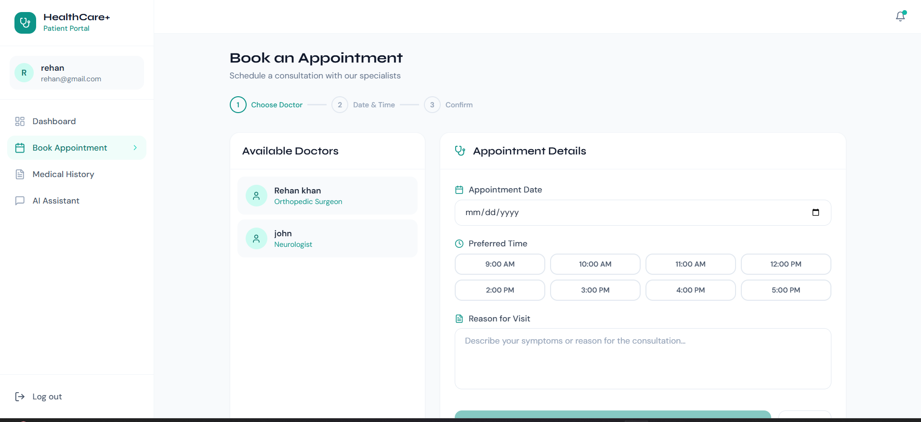Screen dimensions: 921x422
Task: Click john's doctor avatar icon
Action: pyautogui.click(x=256, y=238)
